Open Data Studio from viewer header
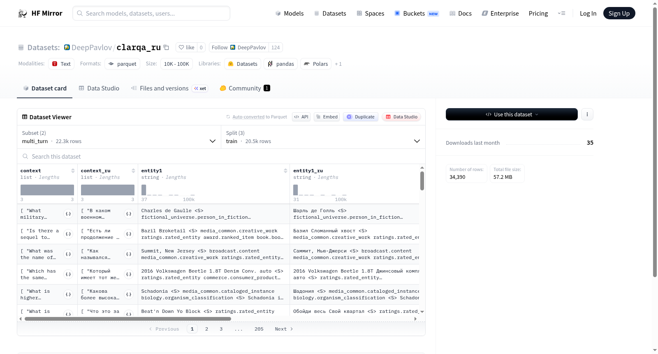 (401, 117)
